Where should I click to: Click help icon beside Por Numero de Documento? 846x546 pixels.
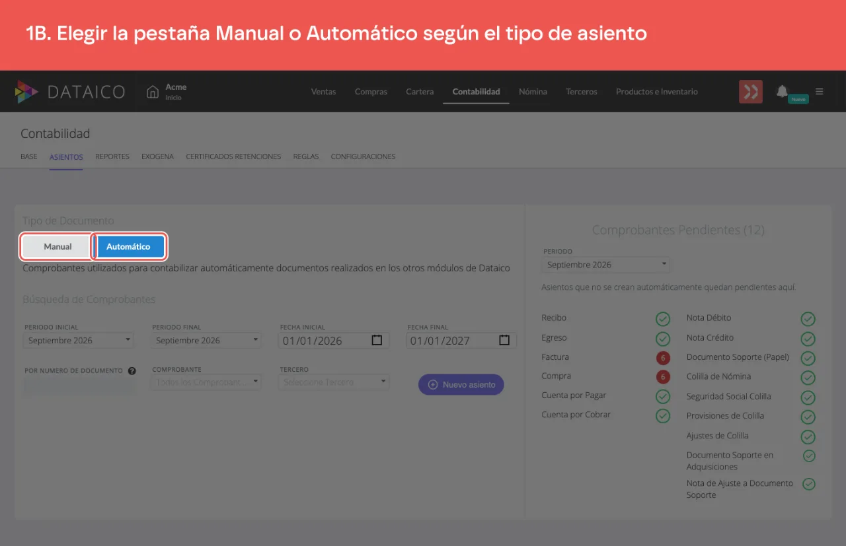132,371
